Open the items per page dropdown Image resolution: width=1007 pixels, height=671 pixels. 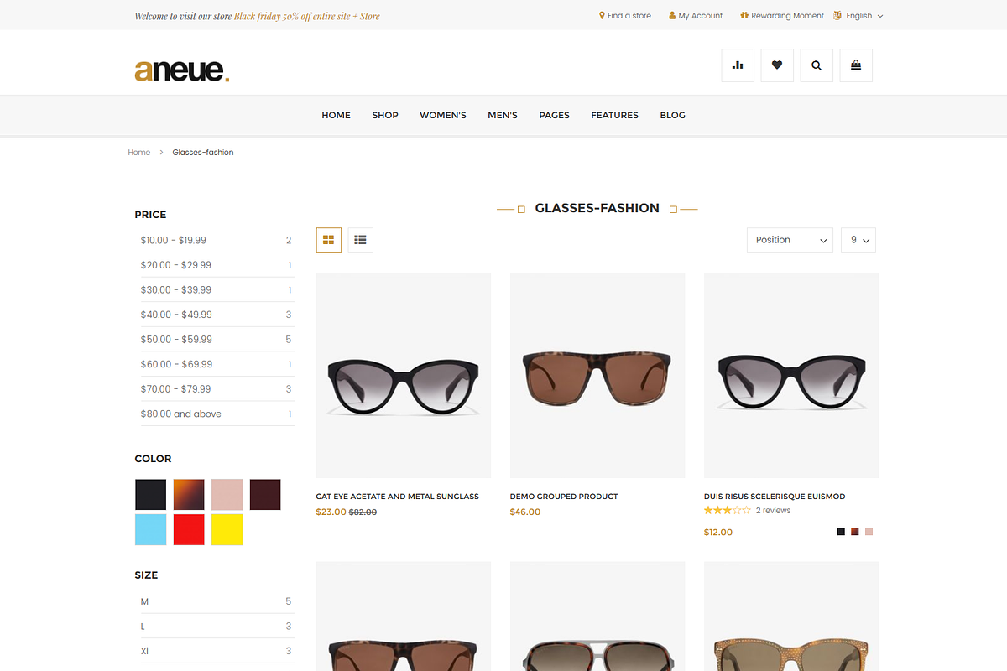tap(858, 240)
